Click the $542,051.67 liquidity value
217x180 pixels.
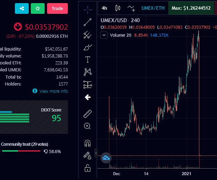click(56, 49)
